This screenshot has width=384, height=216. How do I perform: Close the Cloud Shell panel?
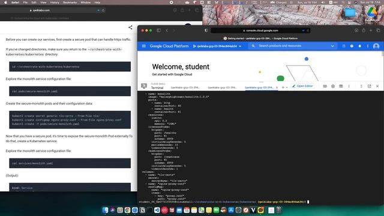point(377,86)
